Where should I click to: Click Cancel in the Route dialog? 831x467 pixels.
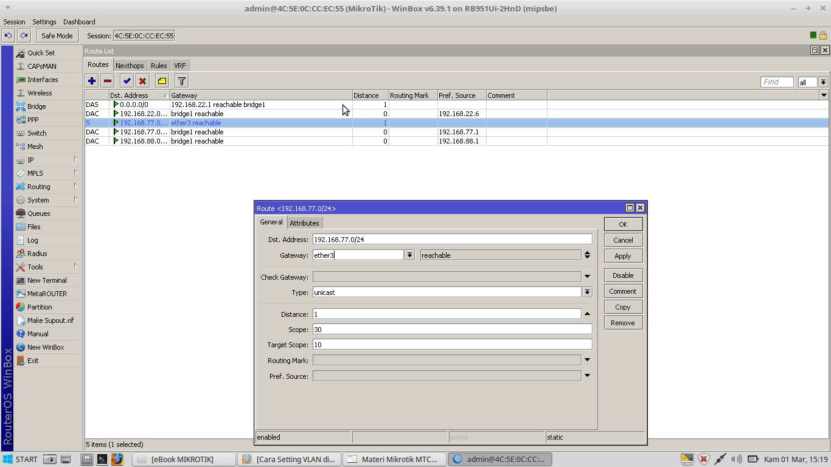click(x=623, y=240)
